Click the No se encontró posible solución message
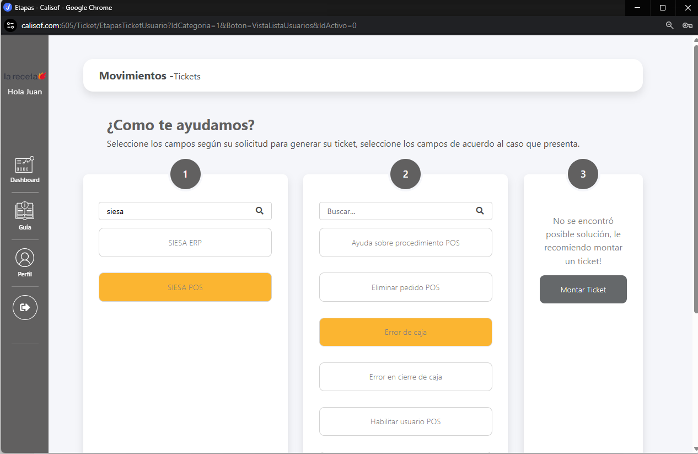Viewport: 698px width, 454px height. pyautogui.click(x=583, y=241)
